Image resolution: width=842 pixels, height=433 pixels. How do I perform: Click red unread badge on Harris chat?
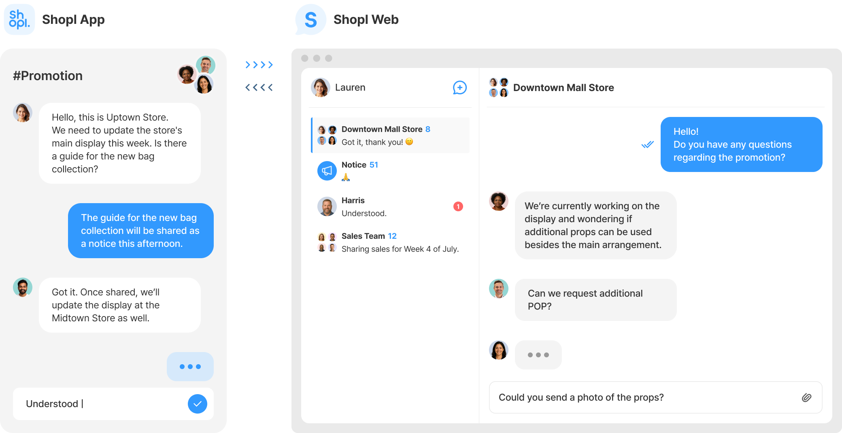pyautogui.click(x=458, y=206)
